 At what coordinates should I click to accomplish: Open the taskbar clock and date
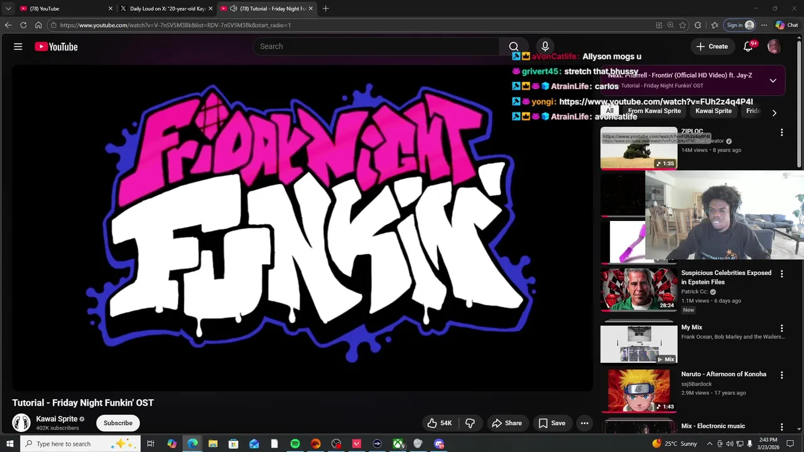click(x=769, y=444)
